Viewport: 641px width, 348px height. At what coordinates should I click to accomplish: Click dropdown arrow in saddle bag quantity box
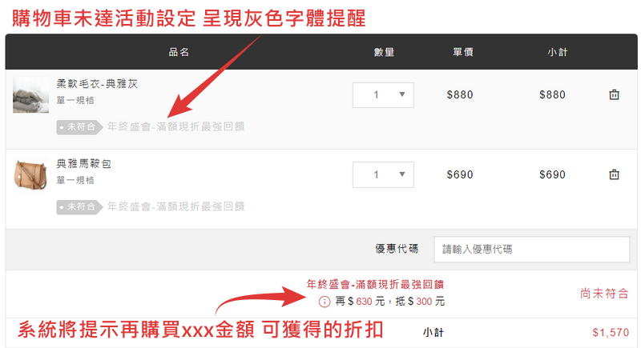(x=402, y=174)
